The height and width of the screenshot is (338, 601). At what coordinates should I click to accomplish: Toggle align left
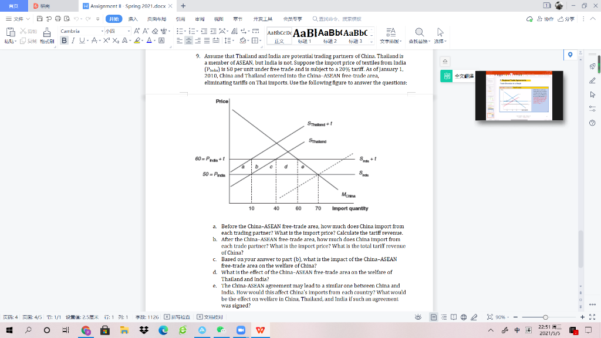tap(180, 40)
